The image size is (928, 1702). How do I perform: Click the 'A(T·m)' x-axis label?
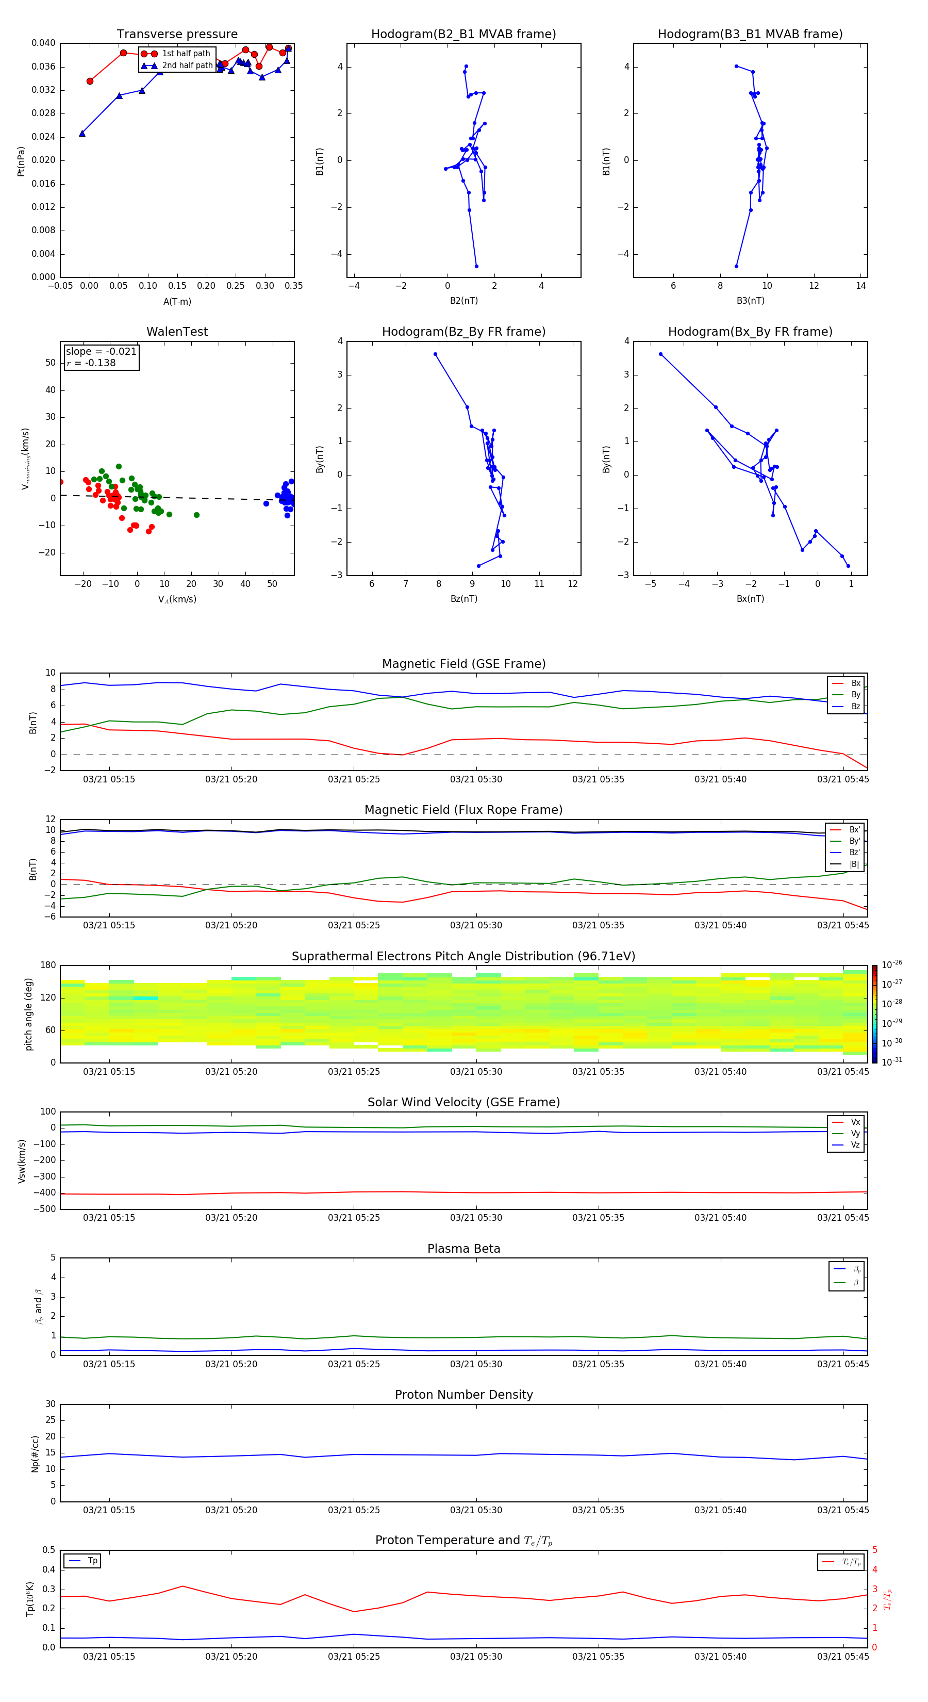point(177,302)
